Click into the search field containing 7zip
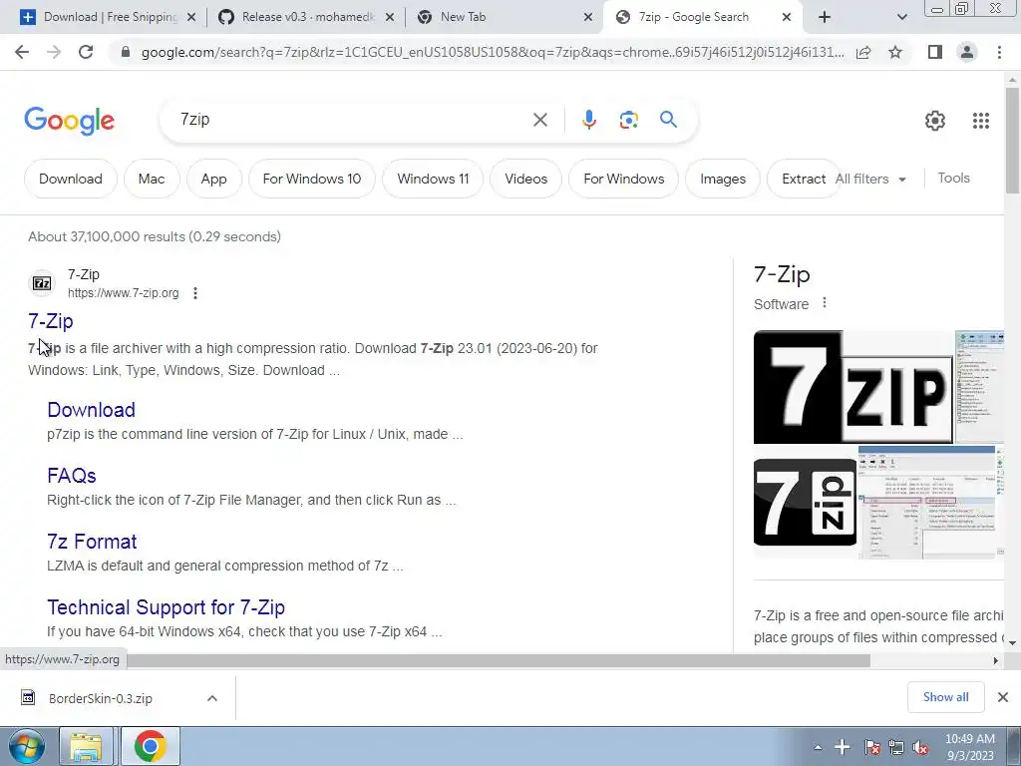The height and width of the screenshot is (766, 1021). (x=352, y=120)
